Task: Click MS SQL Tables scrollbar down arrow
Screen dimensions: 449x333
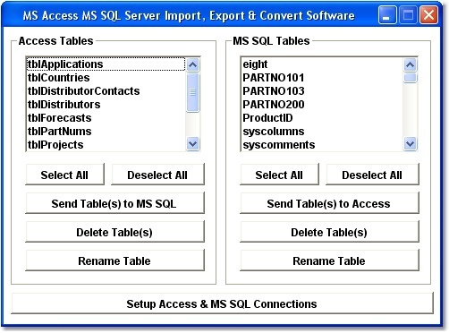Action: [x=411, y=144]
